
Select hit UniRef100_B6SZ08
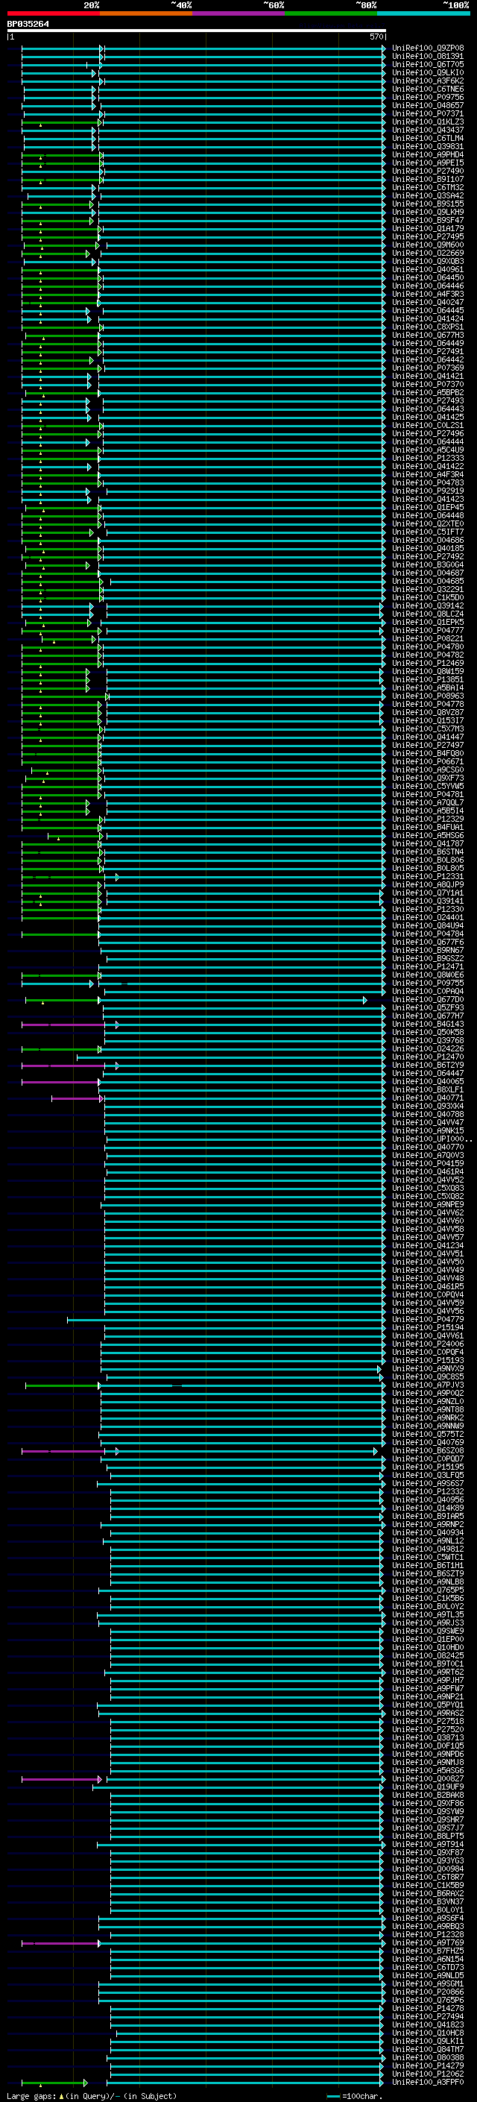click(x=428, y=1451)
